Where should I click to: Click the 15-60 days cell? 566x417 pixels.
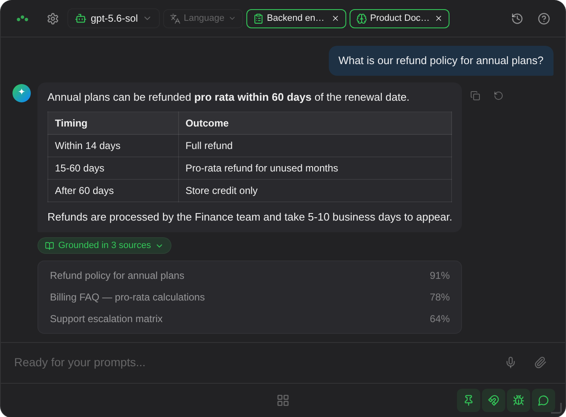pos(113,168)
